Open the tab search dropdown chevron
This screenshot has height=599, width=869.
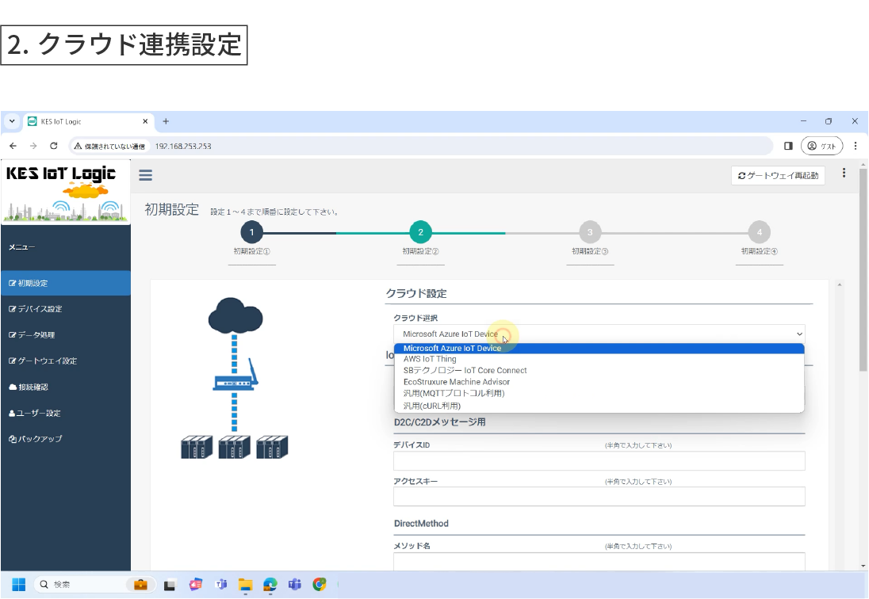pos(12,121)
